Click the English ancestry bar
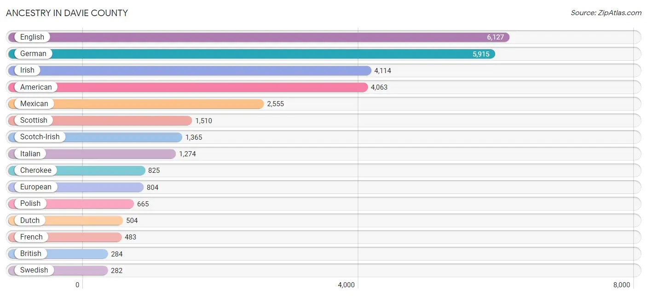This screenshot has width=647, height=296. click(x=259, y=37)
